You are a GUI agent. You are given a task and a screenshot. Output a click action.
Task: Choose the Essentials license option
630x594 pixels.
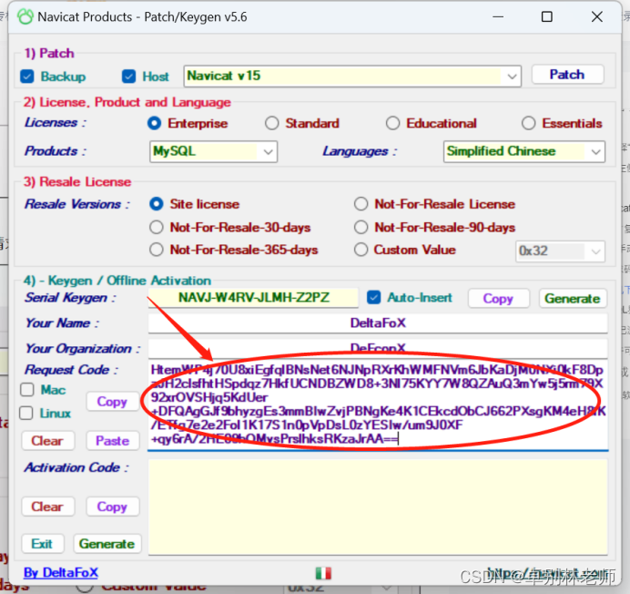click(529, 123)
